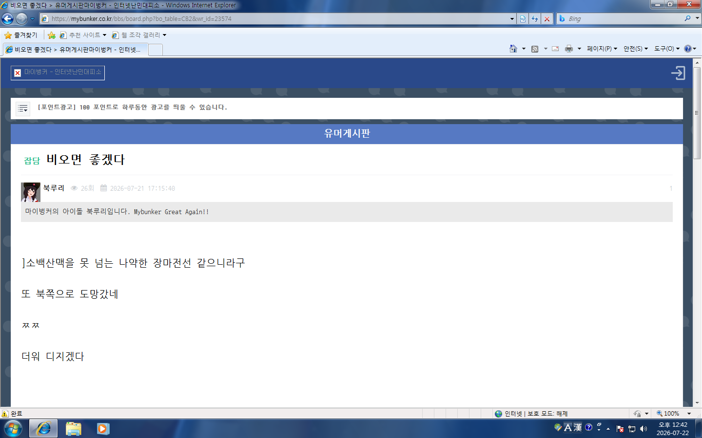
Task: Open Windows Media Player from the taskbar
Action: click(x=103, y=429)
